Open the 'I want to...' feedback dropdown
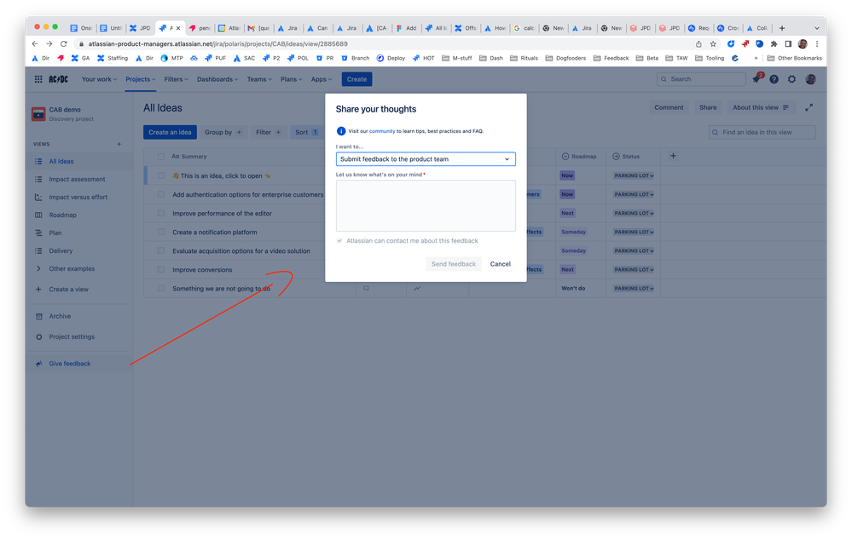852x540 pixels. [426, 158]
